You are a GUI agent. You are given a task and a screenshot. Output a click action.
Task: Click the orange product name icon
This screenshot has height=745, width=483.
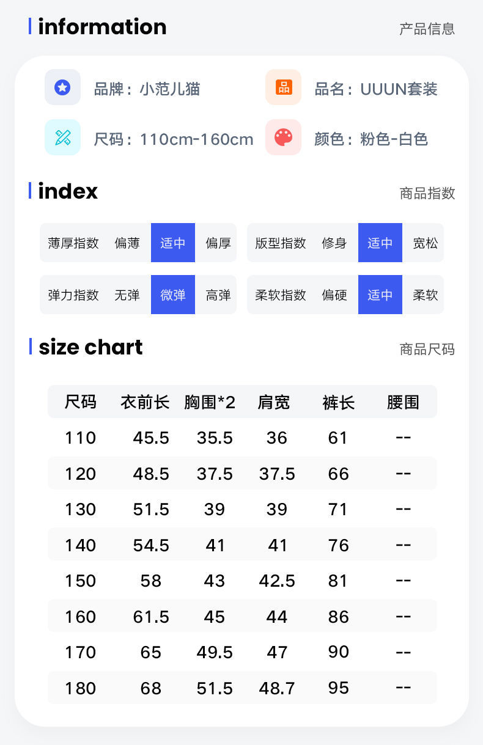click(x=283, y=87)
